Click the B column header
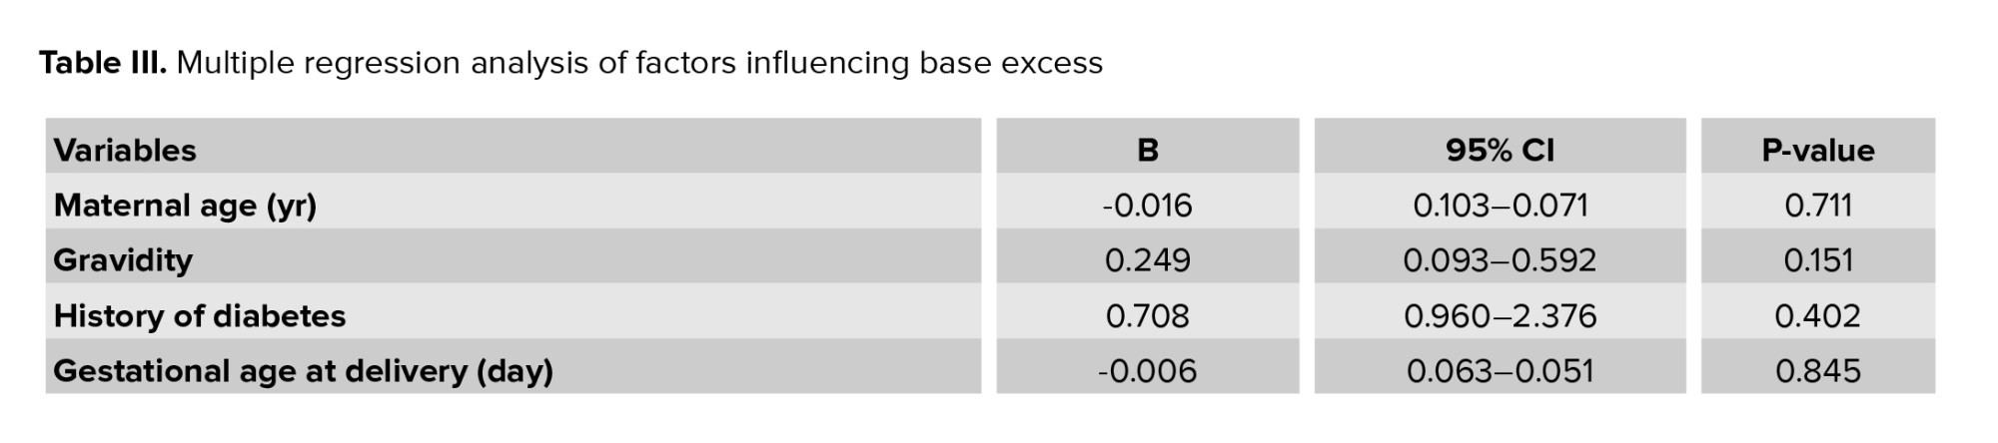The image size is (1998, 443). tap(1148, 151)
